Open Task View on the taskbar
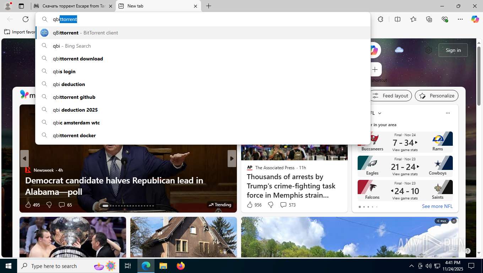483x273 pixels. (128, 266)
